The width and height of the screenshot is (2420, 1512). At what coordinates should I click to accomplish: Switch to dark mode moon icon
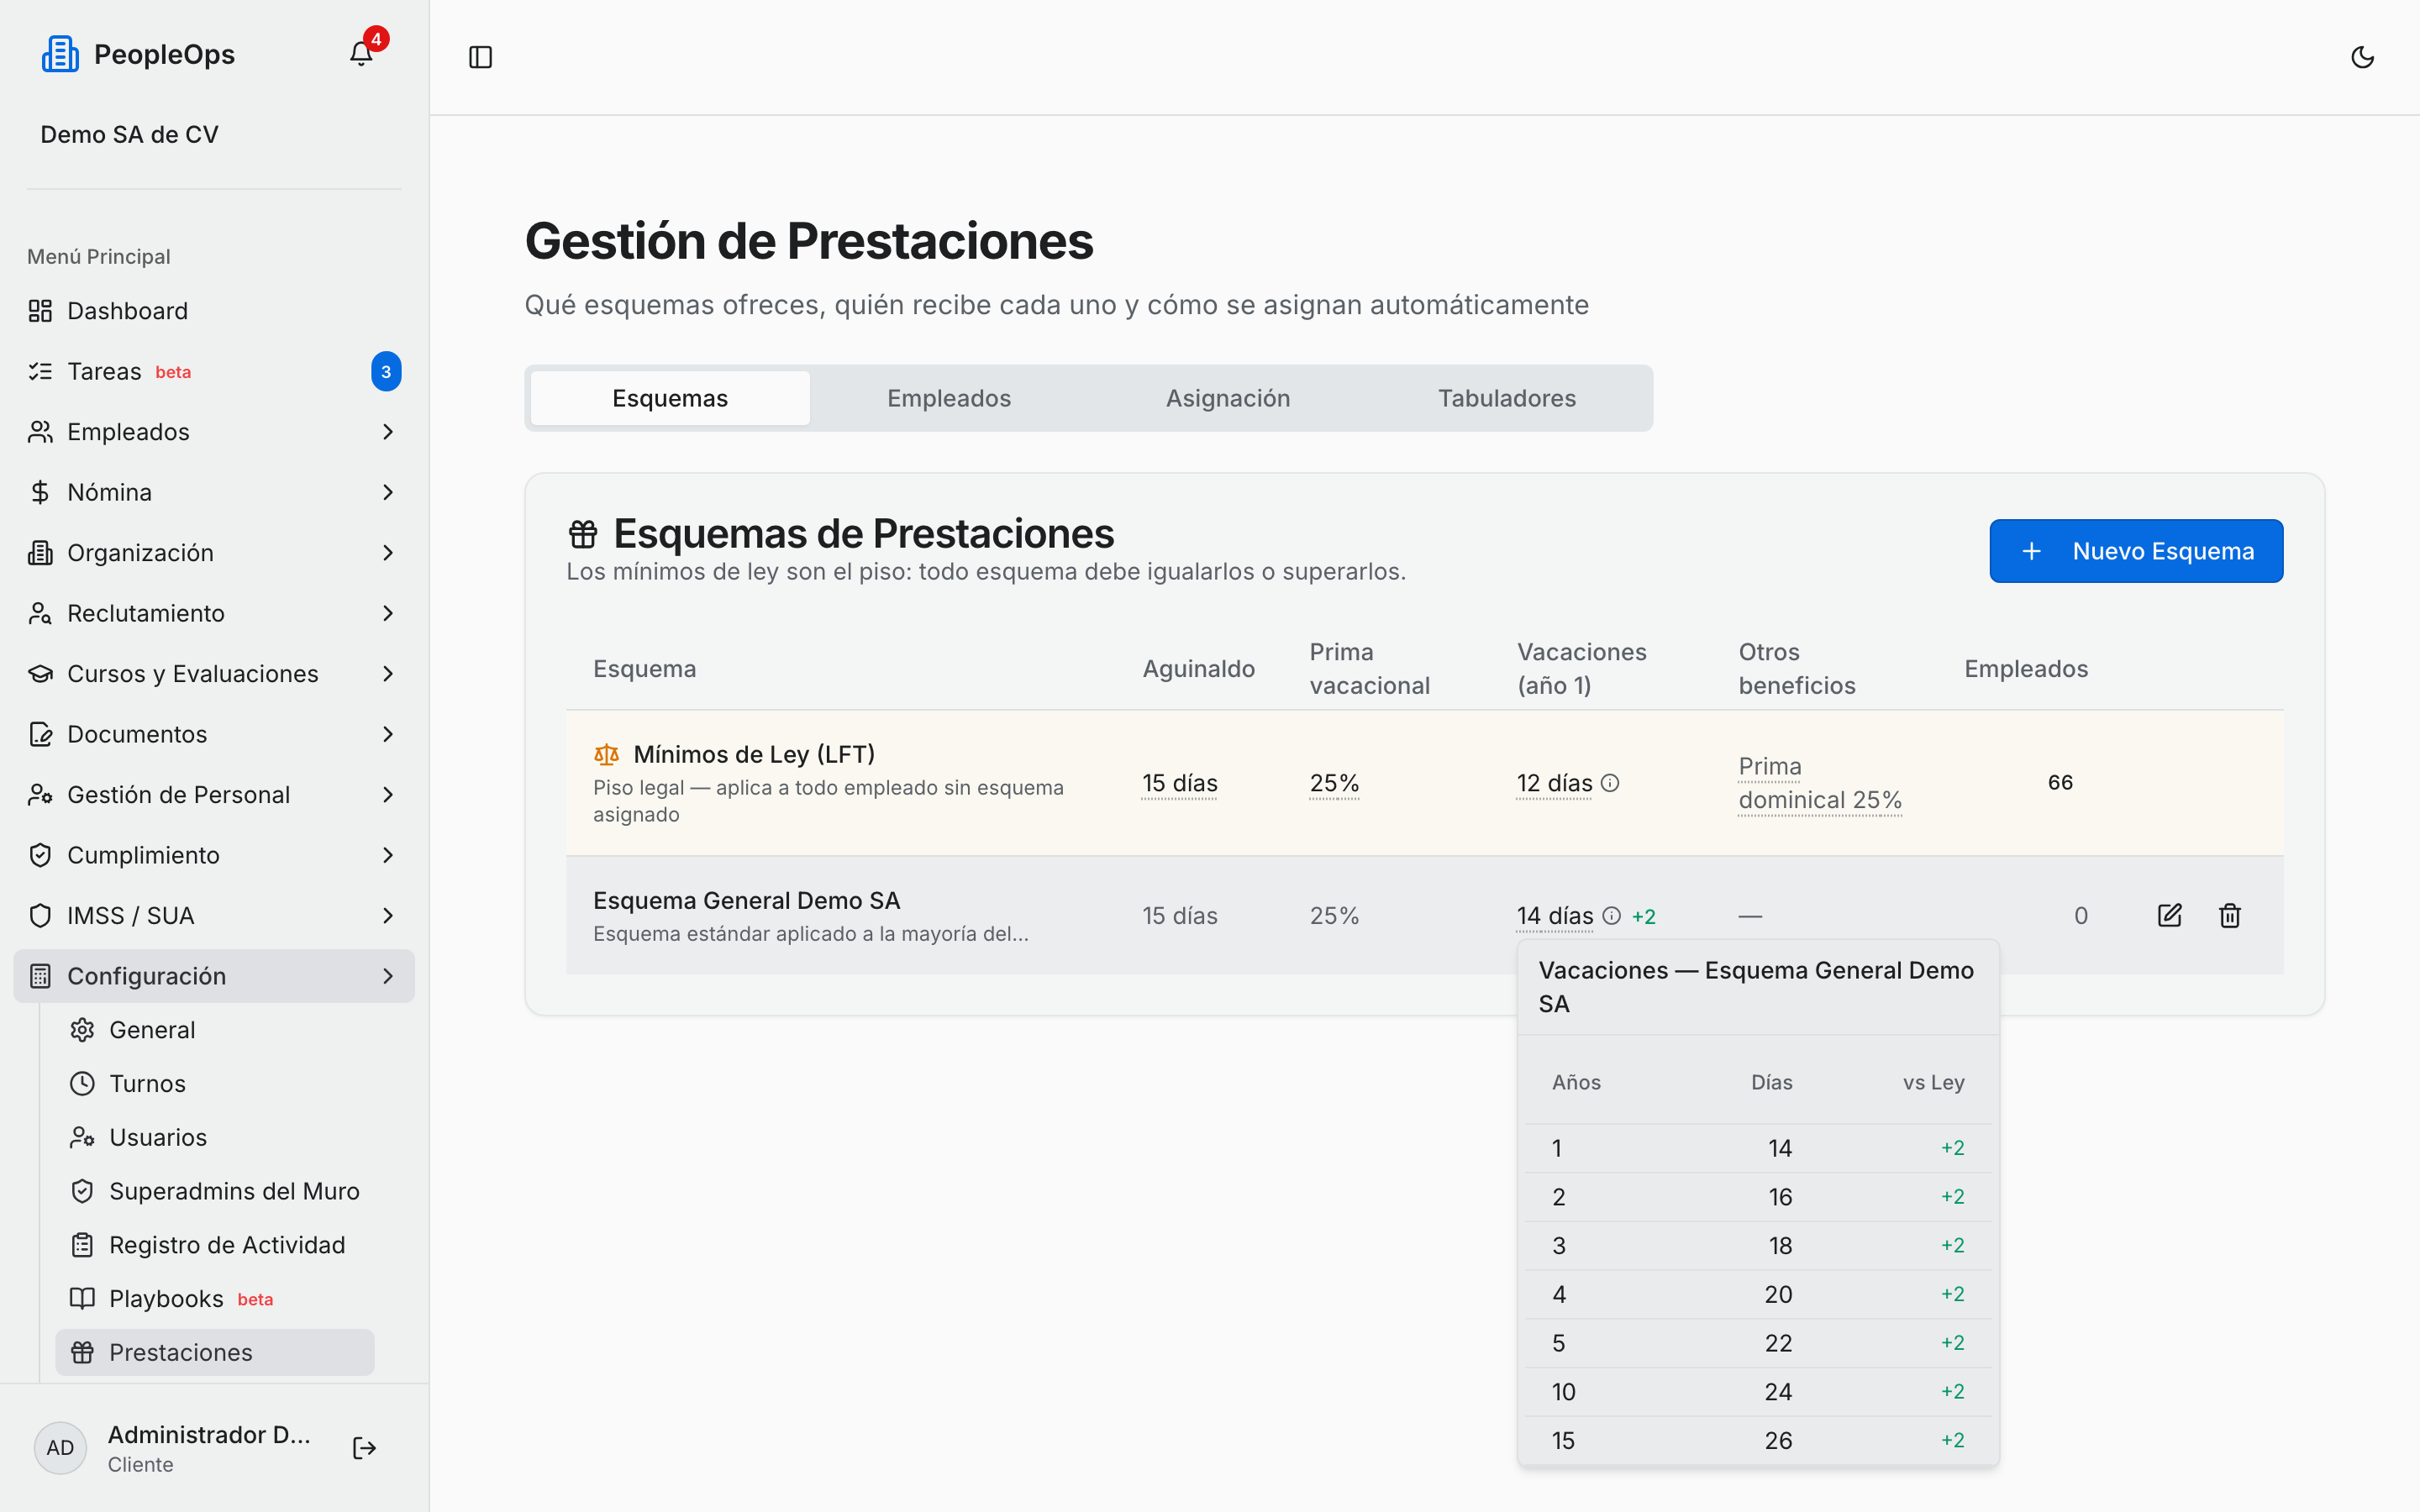pos(2362,57)
